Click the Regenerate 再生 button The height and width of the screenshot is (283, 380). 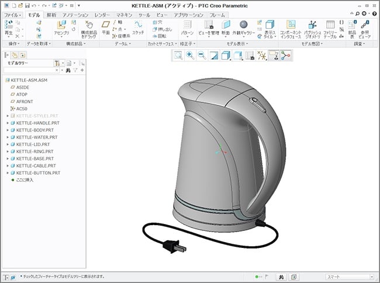(x=9, y=27)
